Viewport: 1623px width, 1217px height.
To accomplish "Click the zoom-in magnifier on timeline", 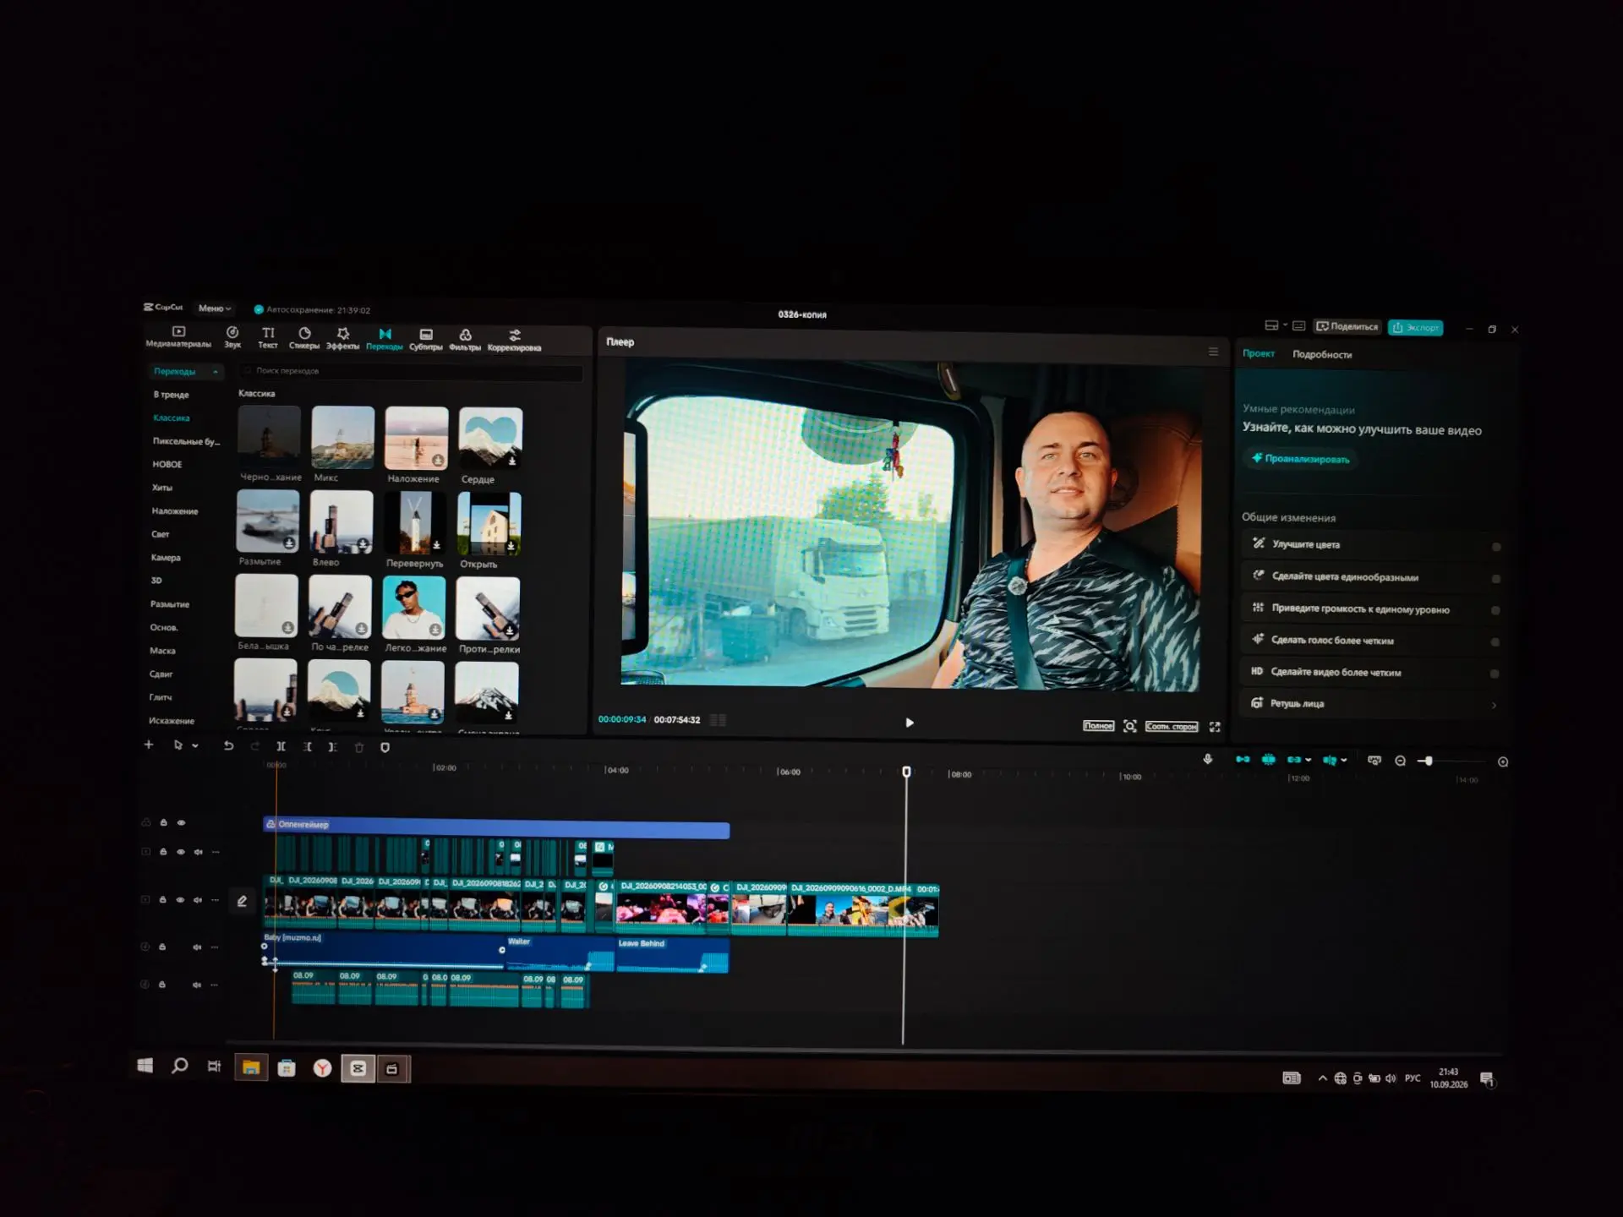I will [1503, 761].
